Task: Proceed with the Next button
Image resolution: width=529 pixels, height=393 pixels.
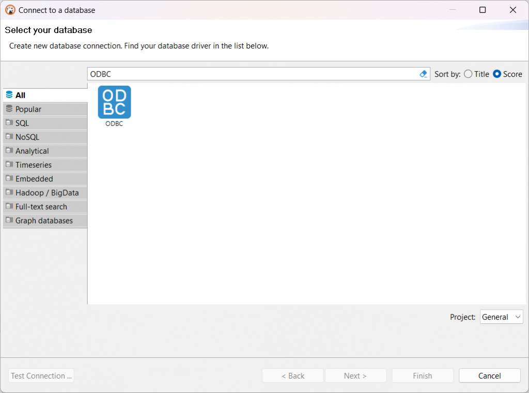Action: (355, 376)
